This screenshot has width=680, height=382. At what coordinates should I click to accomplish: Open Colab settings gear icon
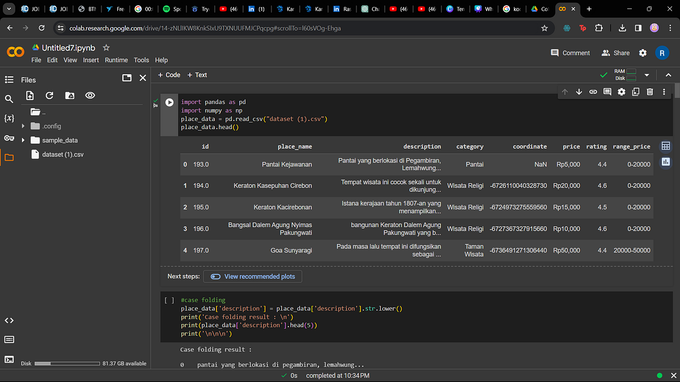pos(643,53)
